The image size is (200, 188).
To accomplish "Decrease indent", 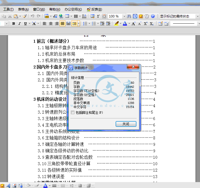I will (x=102, y=24).
